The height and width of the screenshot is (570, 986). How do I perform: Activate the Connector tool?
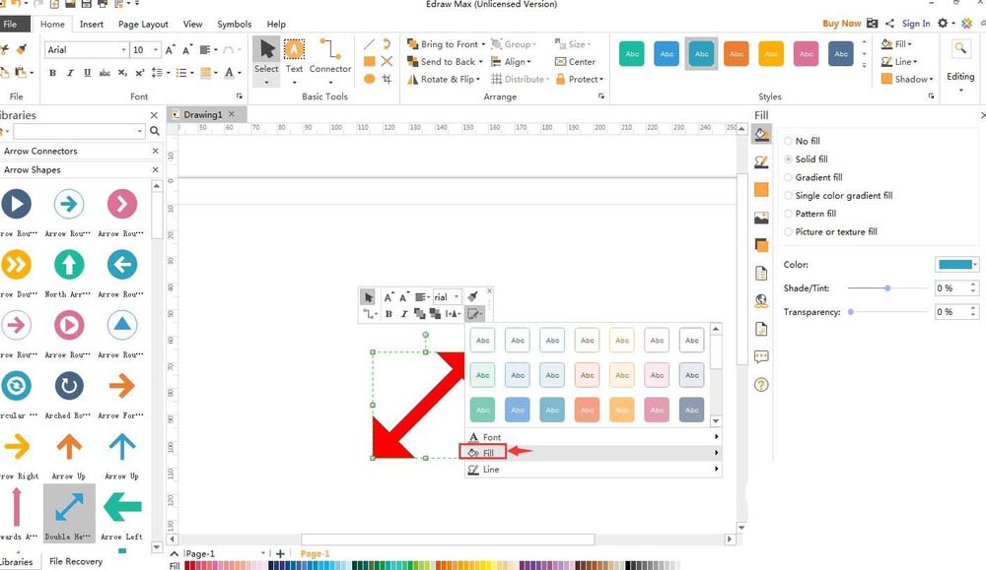click(330, 56)
